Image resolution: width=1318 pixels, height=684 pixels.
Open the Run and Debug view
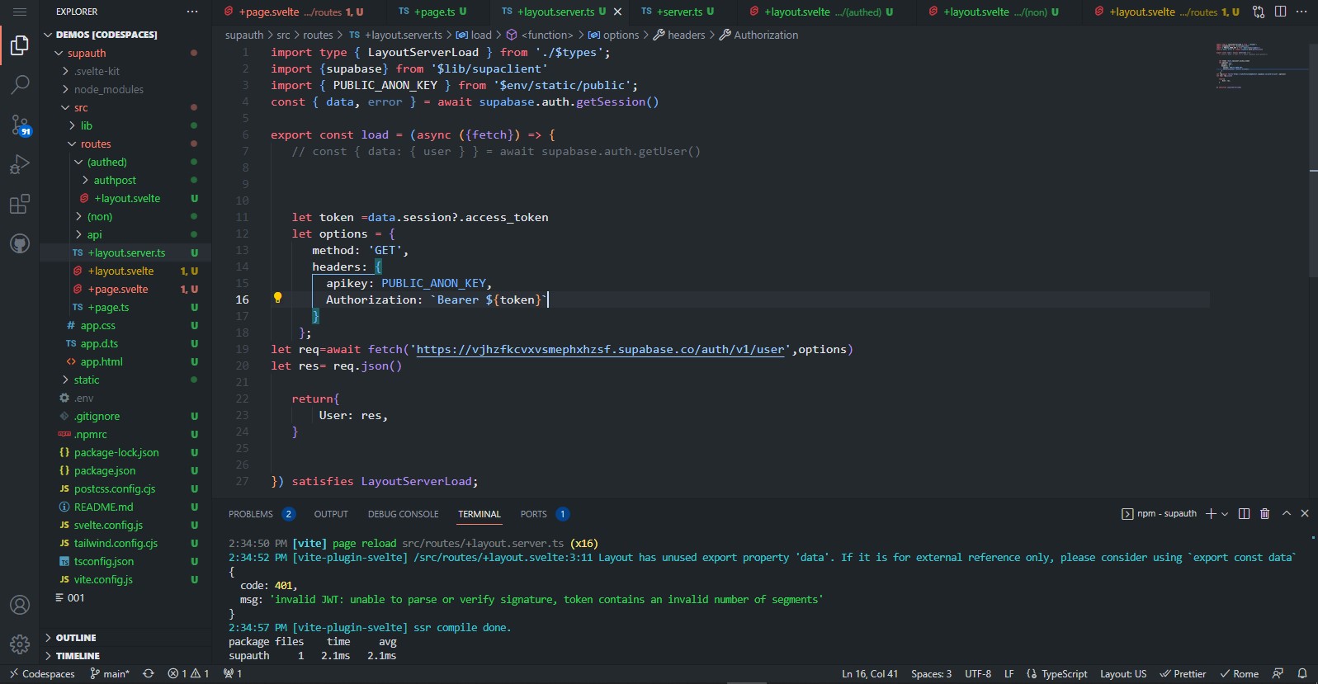pos(20,164)
